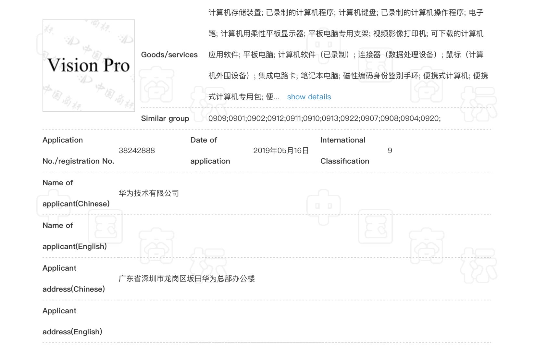Open the show details link
534x346 pixels.
click(x=309, y=97)
